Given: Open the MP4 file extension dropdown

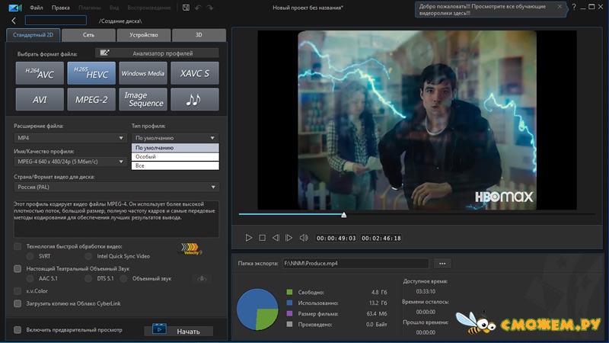Looking at the screenshot, I should pyautogui.click(x=70, y=138).
